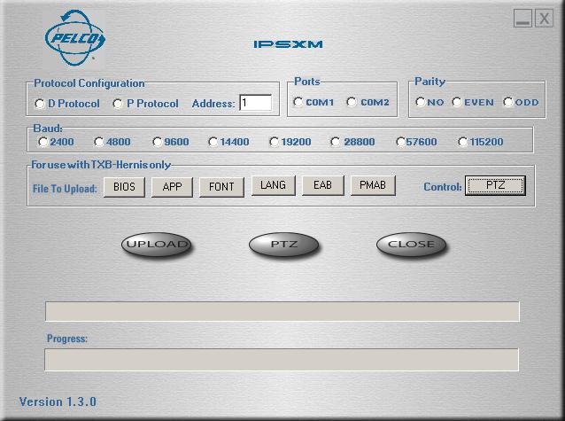Click the Version 1.3.0 text
The image size is (565, 421).
pyautogui.click(x=58, y=402)
